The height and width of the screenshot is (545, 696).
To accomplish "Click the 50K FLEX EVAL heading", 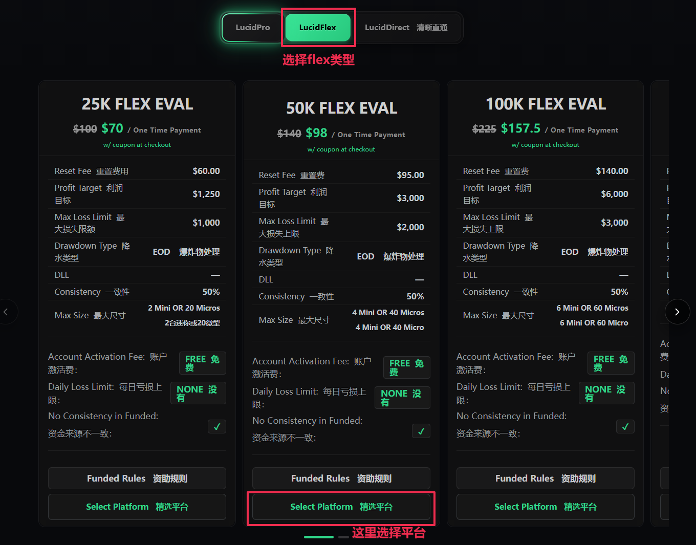I will (x=341, y=108).
